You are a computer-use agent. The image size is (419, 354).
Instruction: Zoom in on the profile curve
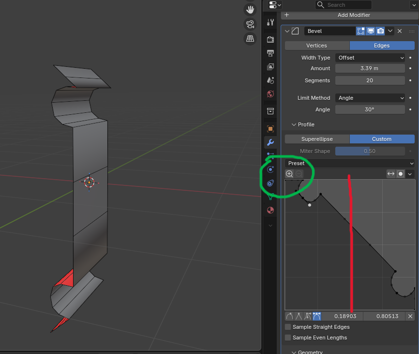point(289,174)
